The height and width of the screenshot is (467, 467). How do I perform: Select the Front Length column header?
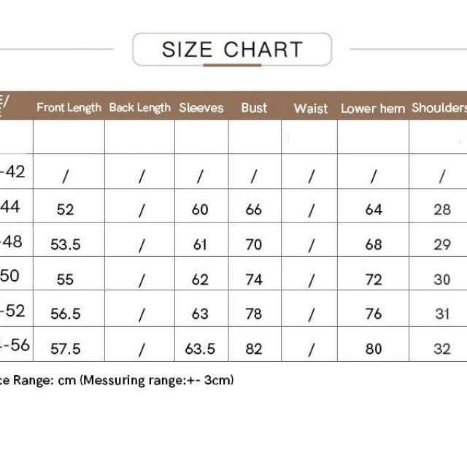tap(69, 108)
